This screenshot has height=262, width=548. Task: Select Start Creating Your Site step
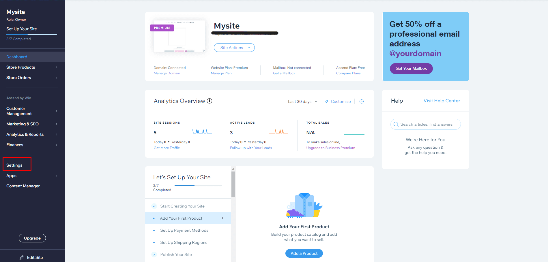point(188,206)
